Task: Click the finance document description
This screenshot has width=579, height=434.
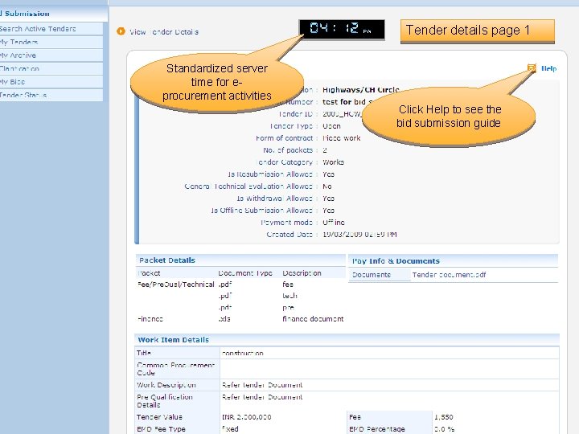Action: (313, 319)
